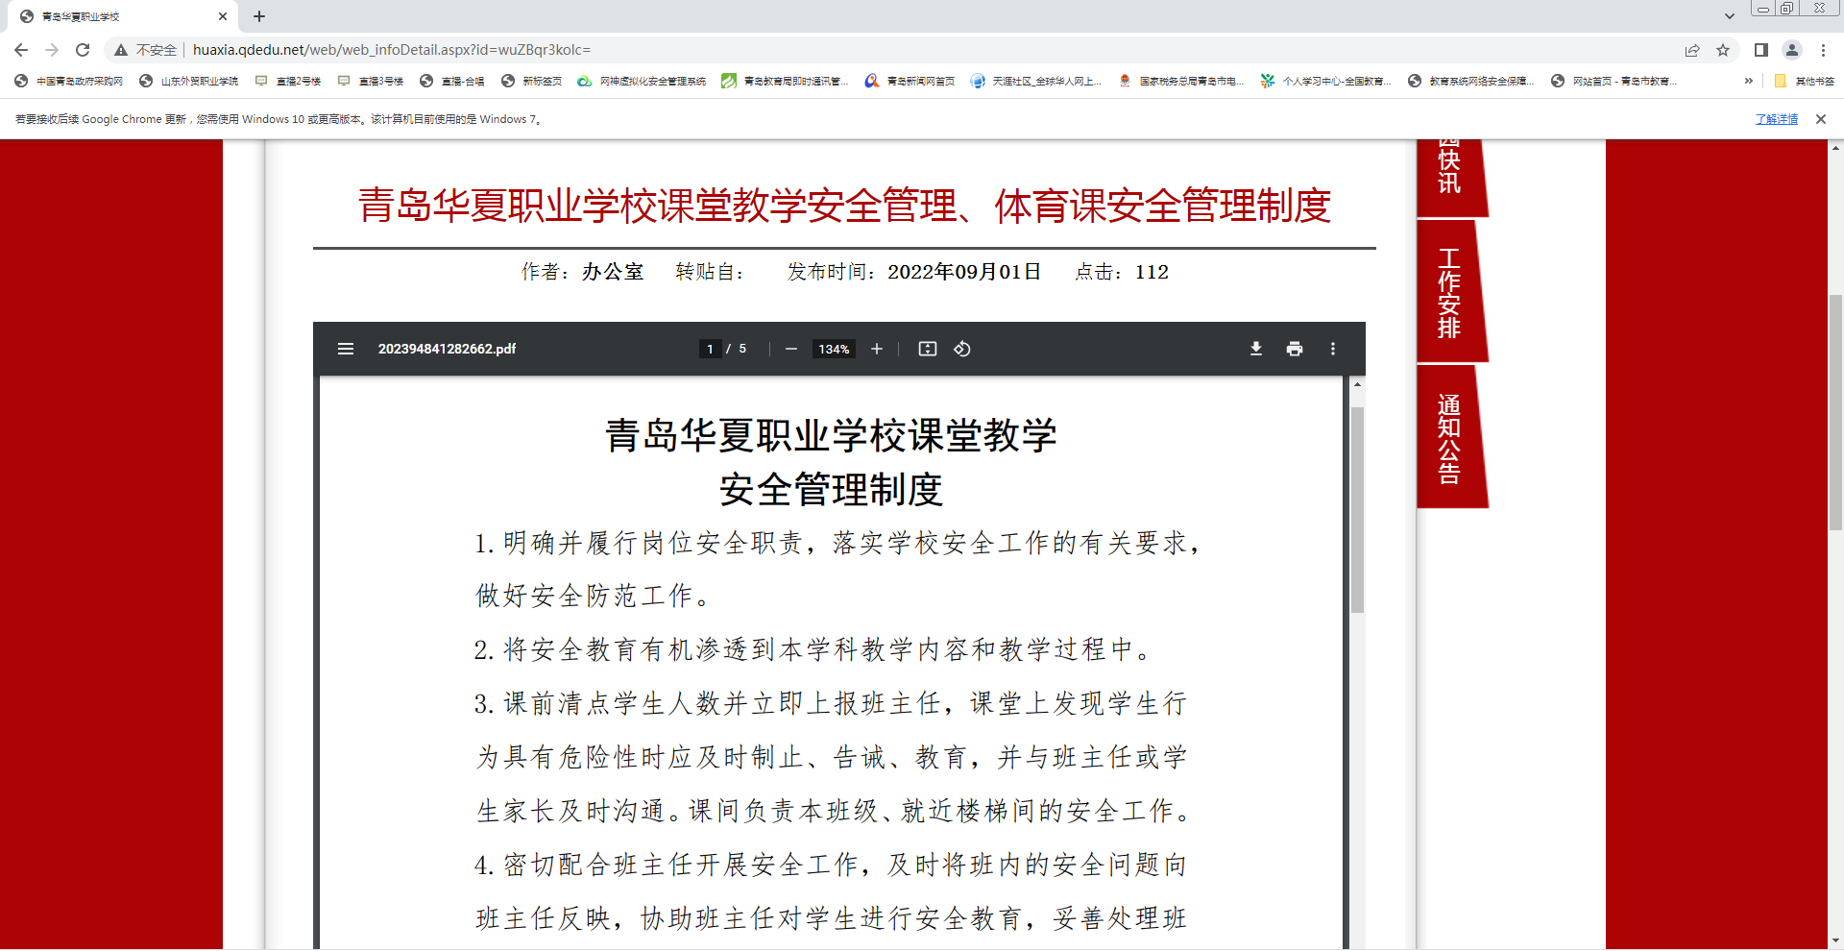The height and width of the screenshot is (951, 1844).
Task: Open the 工作安排 side tab
Action: pyautogui.click(x=1449, y=293)
